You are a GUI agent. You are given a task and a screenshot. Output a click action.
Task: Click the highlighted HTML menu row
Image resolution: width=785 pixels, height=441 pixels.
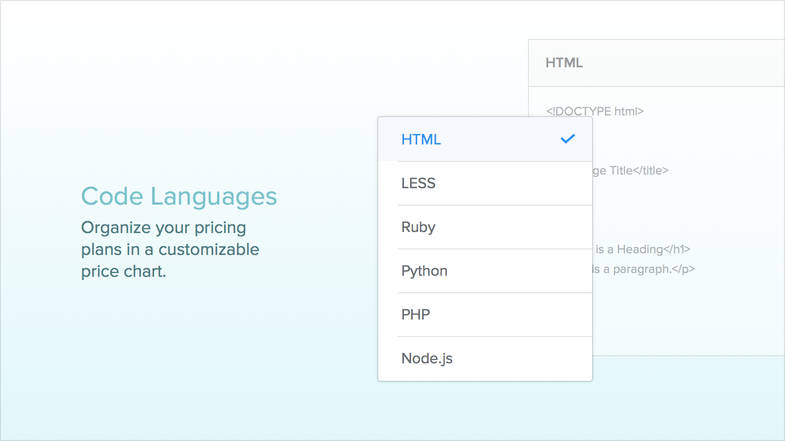pyautogui.click(x=485, y=139)
